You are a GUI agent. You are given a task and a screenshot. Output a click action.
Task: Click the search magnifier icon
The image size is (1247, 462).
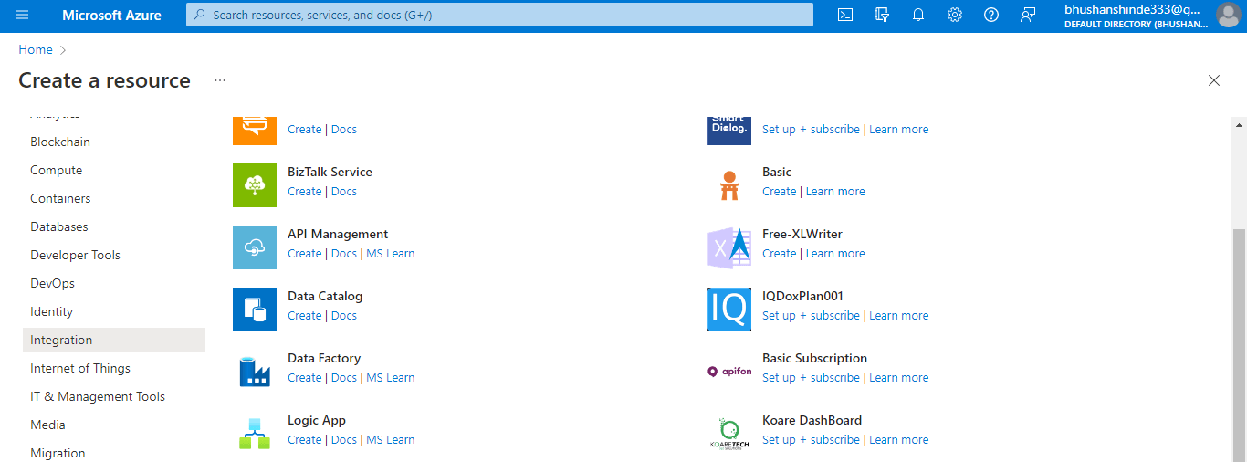pos(200,15)
